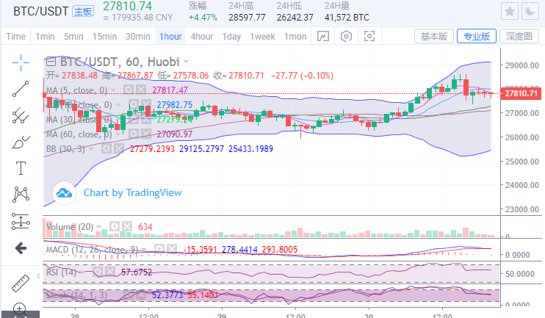This screenshot has height=318, width=545.
Task: Select the brush drawing tool
Action: [21, 142]
